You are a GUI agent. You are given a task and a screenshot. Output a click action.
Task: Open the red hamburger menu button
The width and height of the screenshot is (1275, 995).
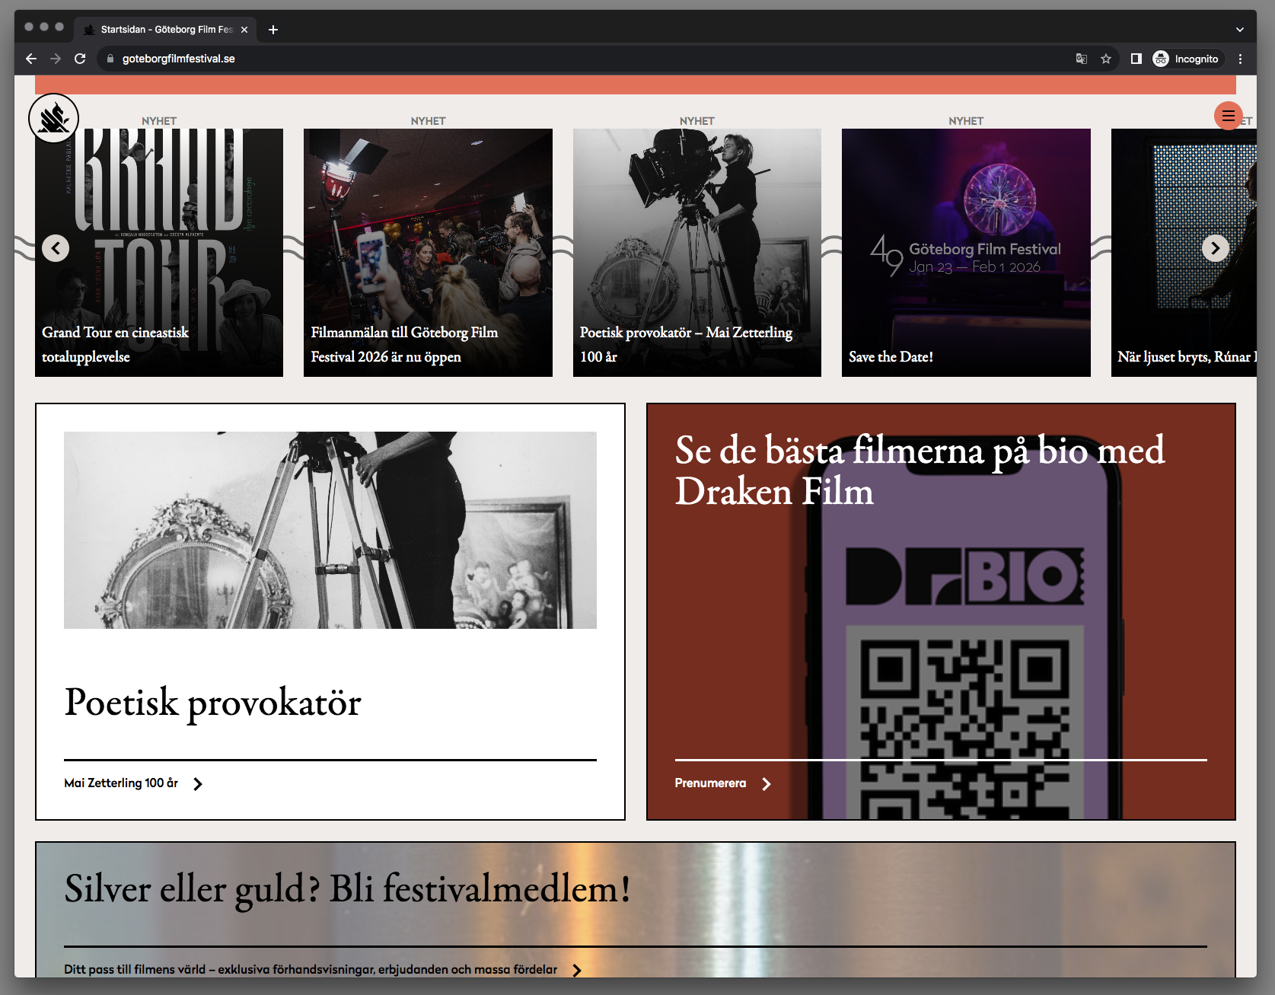pyautogui.click(x=1228, y=116)
